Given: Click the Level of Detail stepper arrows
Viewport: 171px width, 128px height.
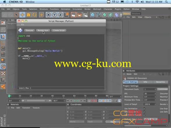Looking at the screenshot, I should (x=155, y=104).
